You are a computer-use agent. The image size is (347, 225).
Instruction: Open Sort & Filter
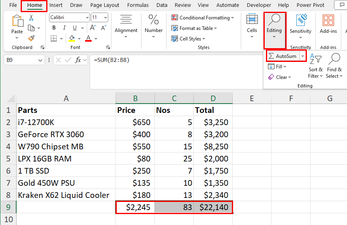click(315, 66)
